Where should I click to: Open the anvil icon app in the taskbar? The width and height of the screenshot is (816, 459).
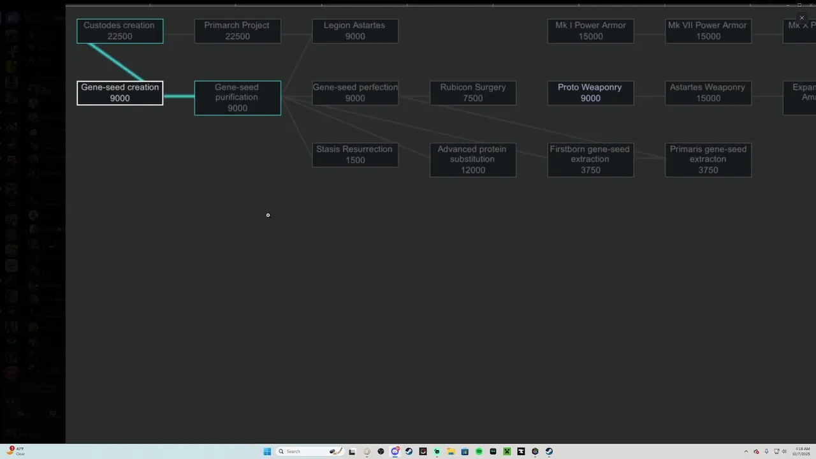coord(521,451)
